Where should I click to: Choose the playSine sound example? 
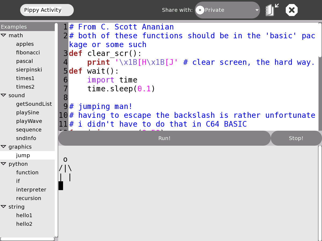28,112
